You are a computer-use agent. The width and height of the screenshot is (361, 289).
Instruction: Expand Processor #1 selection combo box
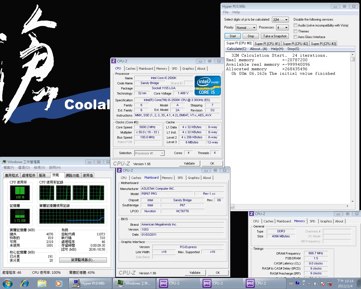coord(149,153)
